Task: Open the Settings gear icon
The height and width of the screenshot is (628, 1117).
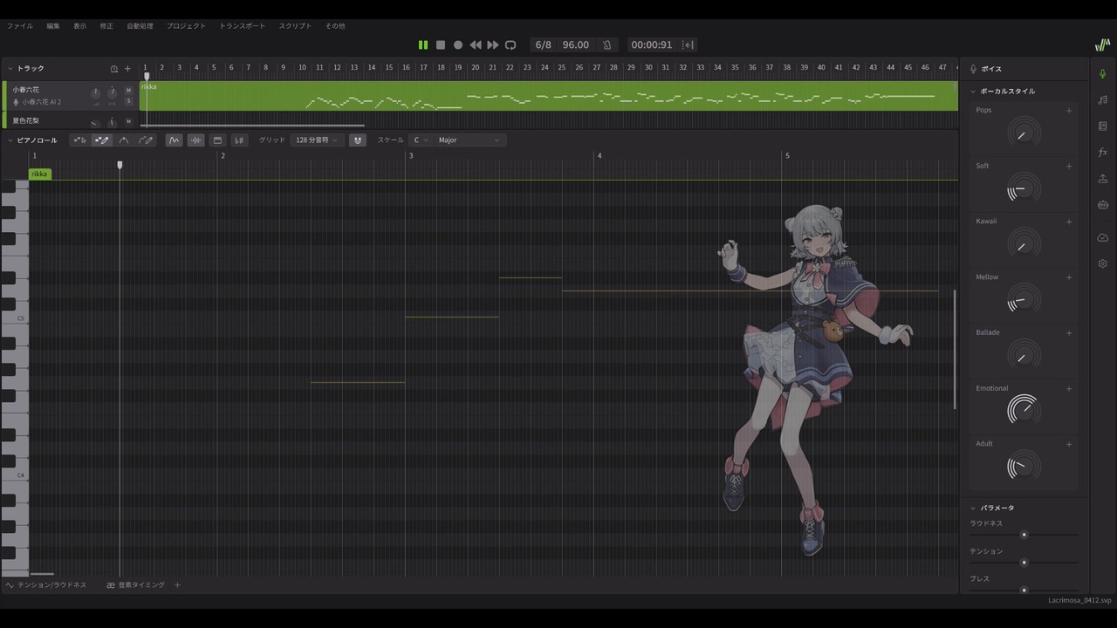Action: point(1103,263)
